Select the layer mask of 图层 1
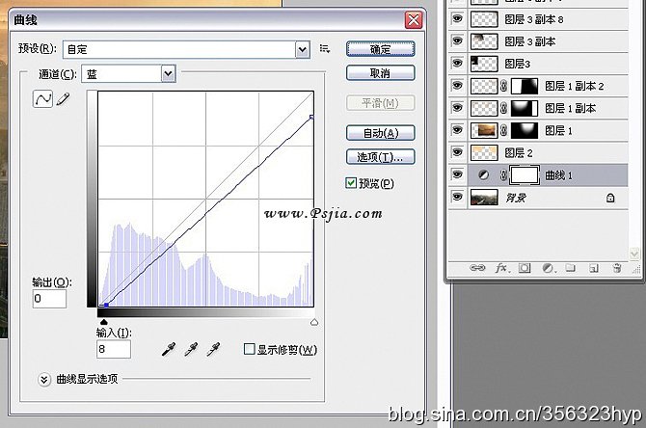Image resolution: width=646 pixels, height=428 pixels. click(525, 130)
